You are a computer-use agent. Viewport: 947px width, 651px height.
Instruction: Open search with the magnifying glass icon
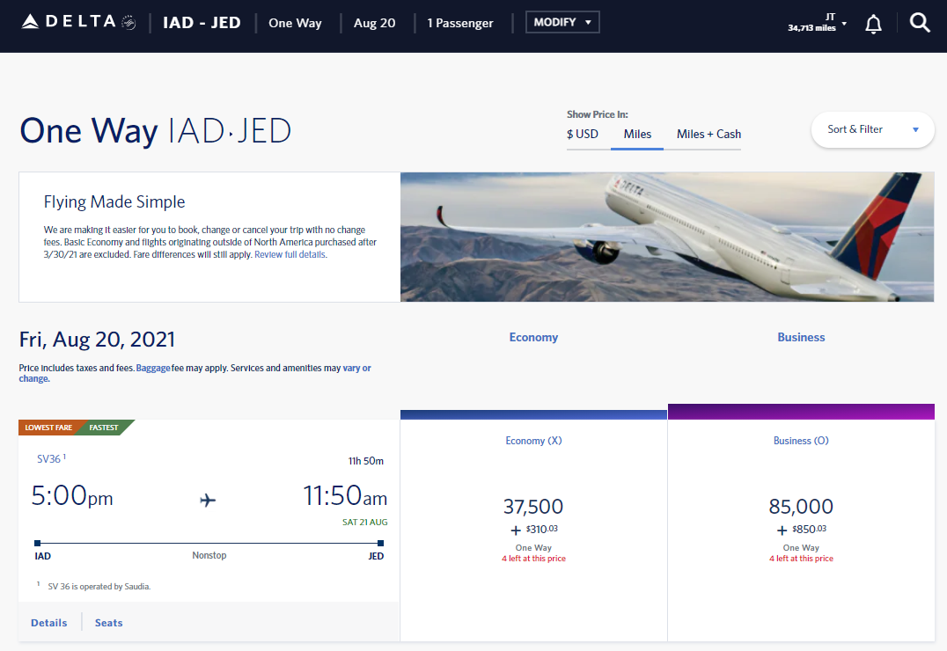920,23
